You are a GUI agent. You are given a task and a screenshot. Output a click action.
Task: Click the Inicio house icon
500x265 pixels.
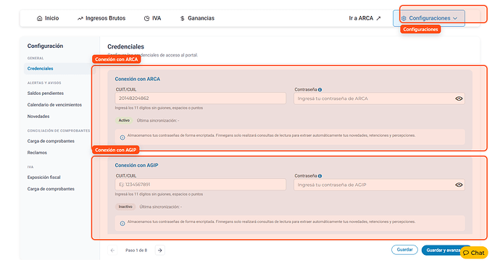point(40,19)
